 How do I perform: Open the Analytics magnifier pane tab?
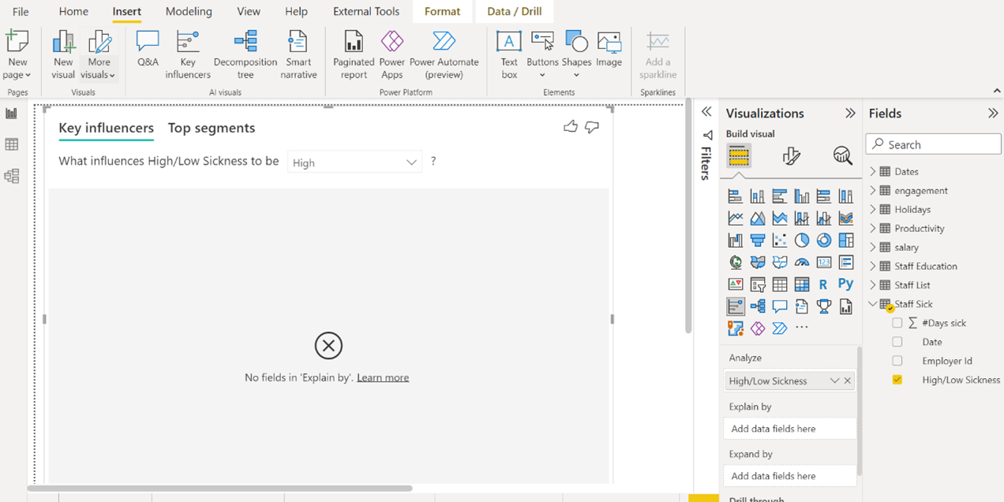coord(842,155)
